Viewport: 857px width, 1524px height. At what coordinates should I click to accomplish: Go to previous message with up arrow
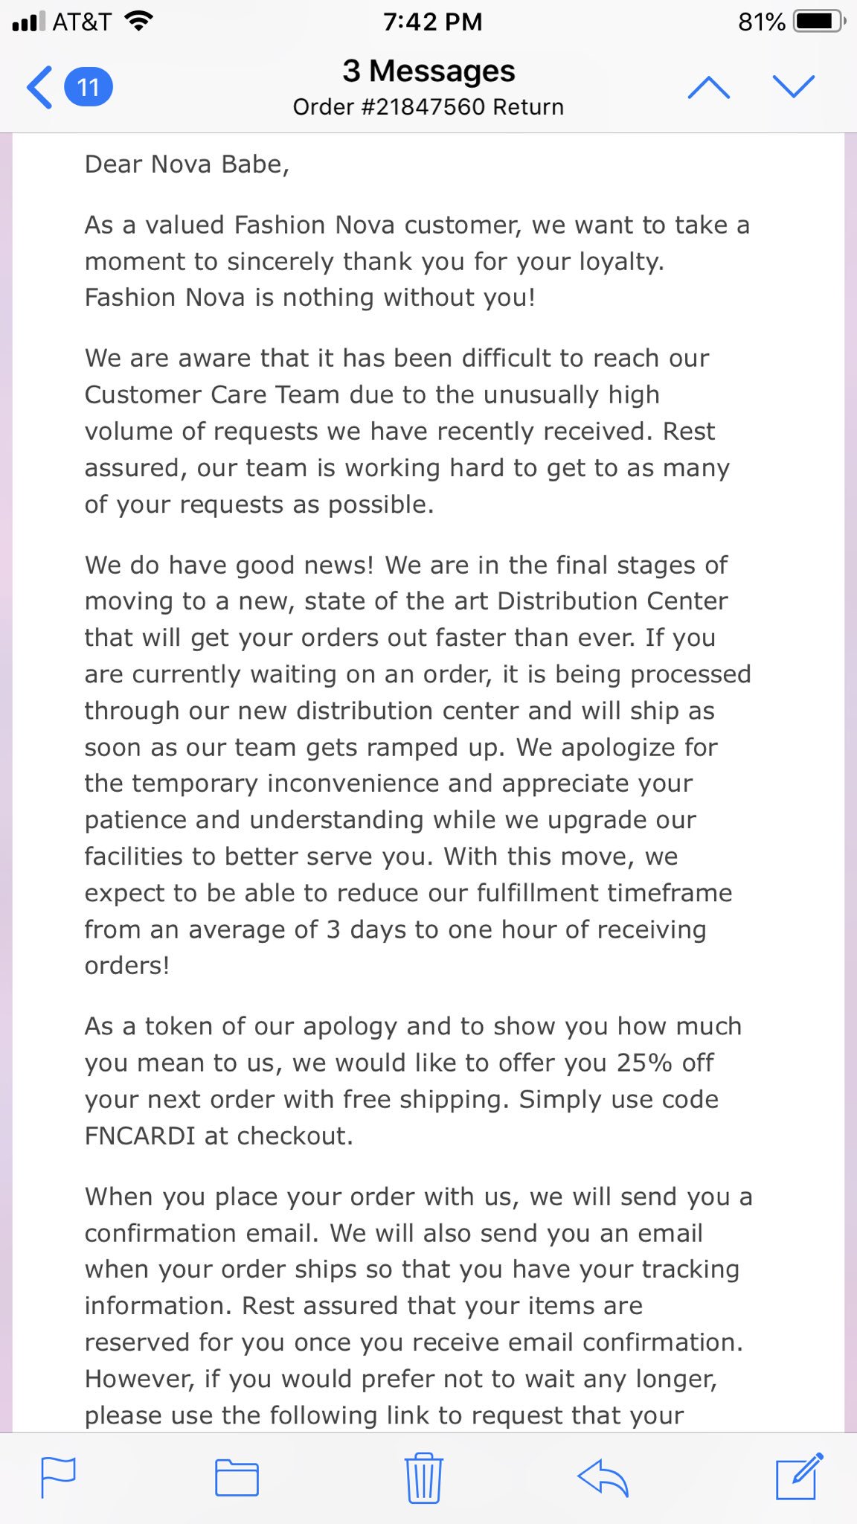click(x=709, y=87)
